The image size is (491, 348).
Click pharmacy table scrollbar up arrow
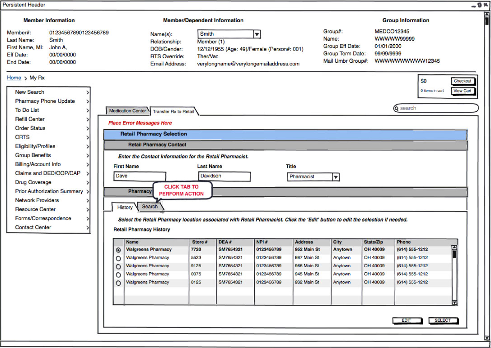pyautogui.click(x=454, y=247)
